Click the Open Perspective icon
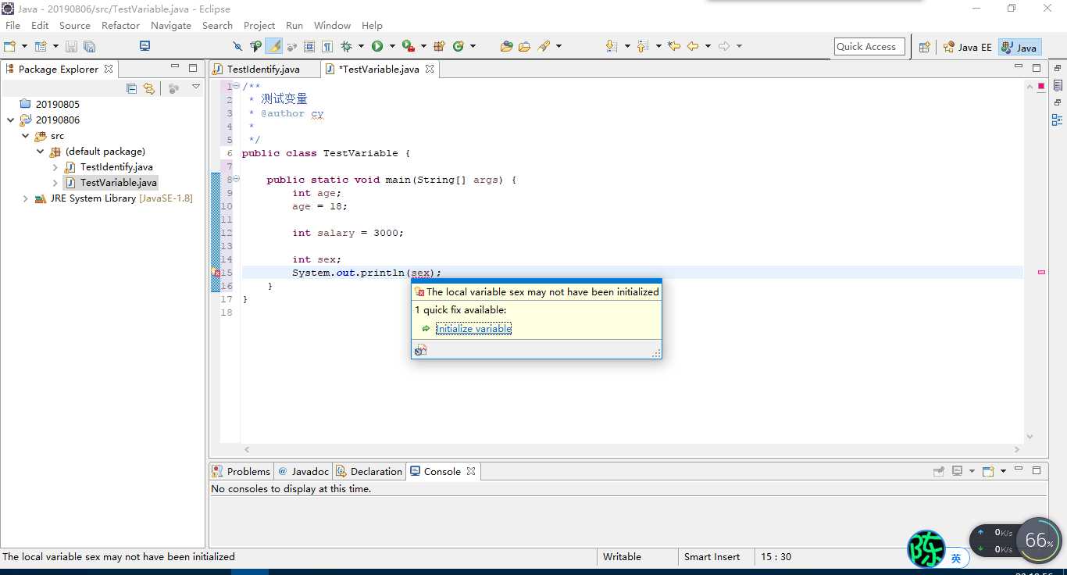 click(x=925, y=47)
